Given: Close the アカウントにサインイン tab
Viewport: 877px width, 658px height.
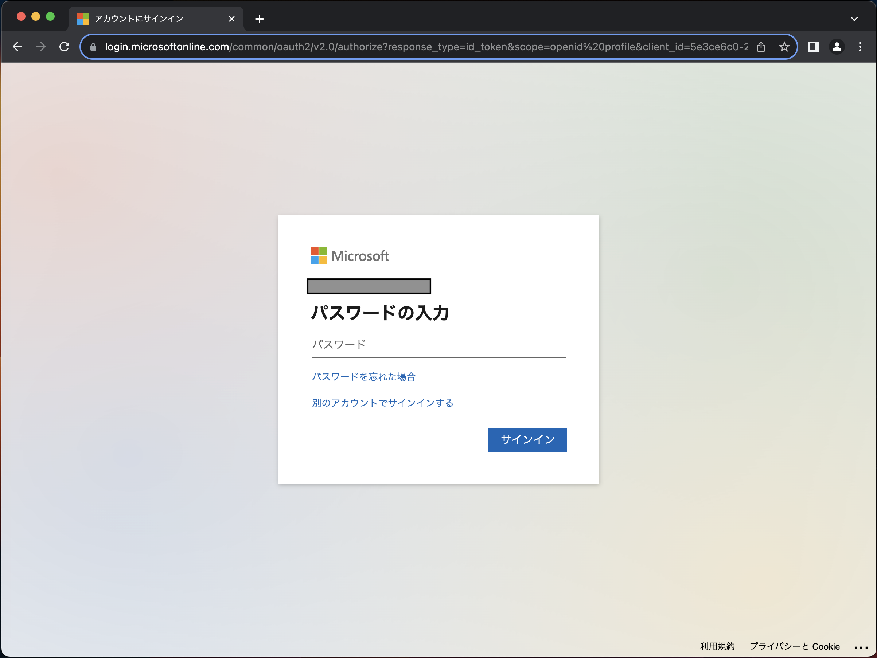Looking at the screenshot, I should click(232, 19).
